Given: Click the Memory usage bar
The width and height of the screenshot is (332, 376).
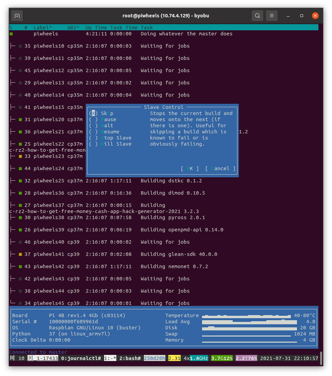Looking at the screenshot, I should click(250, 342).
